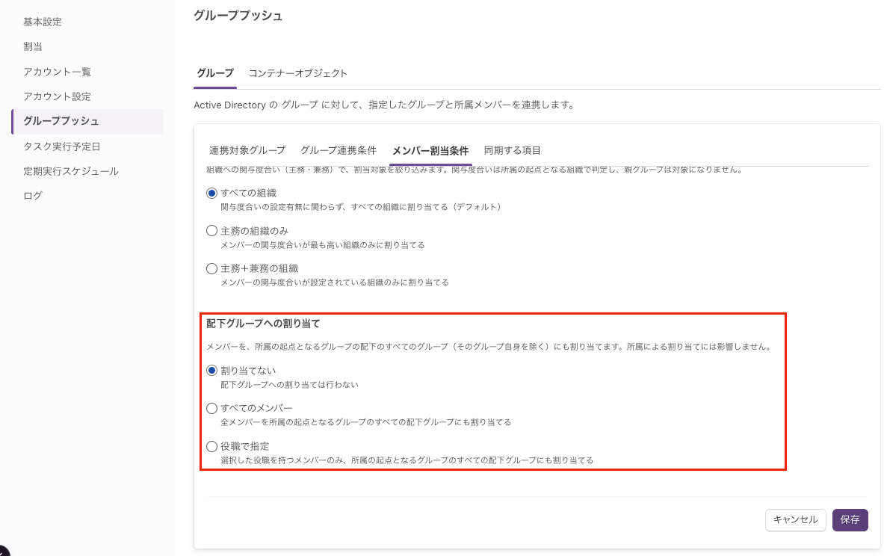Open 定期実行スケジュール in sidebar
884x556 pixels.
point(71,171)
